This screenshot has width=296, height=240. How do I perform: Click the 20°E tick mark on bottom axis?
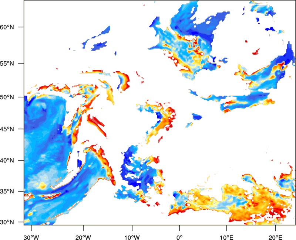coord(275,227)
